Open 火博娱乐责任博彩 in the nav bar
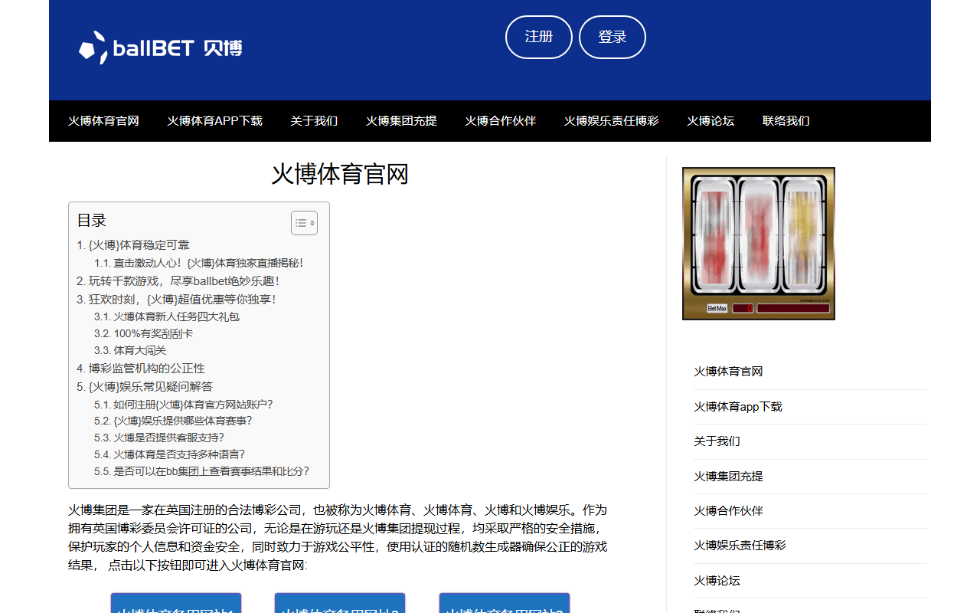Image resolution: width=980 pixels, height=613 pixels. pos(612,121)
